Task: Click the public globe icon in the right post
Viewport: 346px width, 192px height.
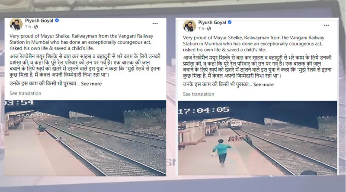Action: [209, 28]
